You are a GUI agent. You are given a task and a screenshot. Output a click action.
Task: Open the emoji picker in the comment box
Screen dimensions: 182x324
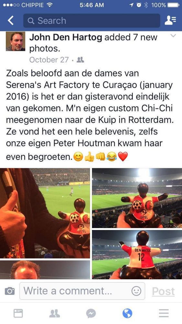pyautogui.click(x=136, y=291)
